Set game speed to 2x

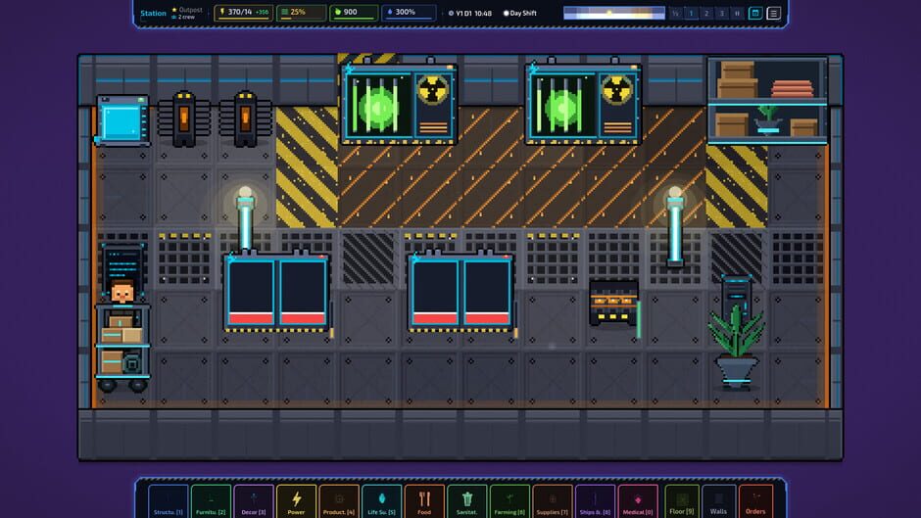tap(706, 13)
